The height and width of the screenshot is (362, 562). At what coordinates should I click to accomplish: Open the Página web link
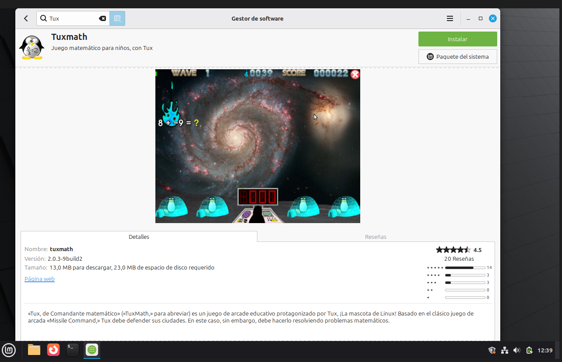[39, 279]
